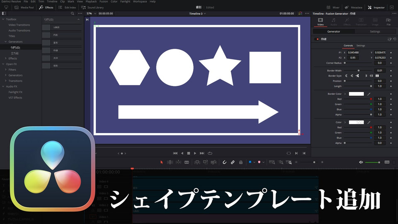The height and width of the screenshot is (224, 398).
Task: Open the Edit Index panel
Action: pyautogui.click(x=67, y=7)
